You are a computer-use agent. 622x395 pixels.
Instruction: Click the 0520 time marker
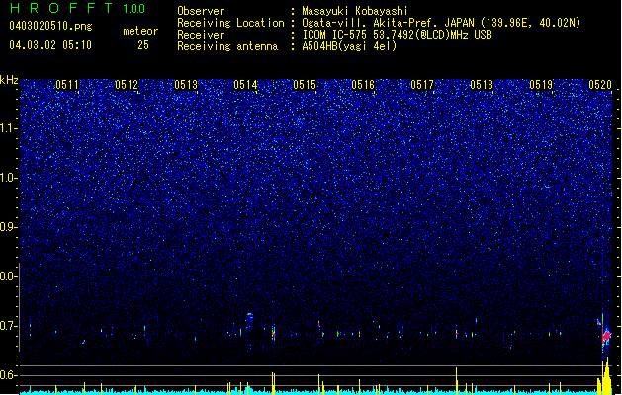tap(600, 85)
